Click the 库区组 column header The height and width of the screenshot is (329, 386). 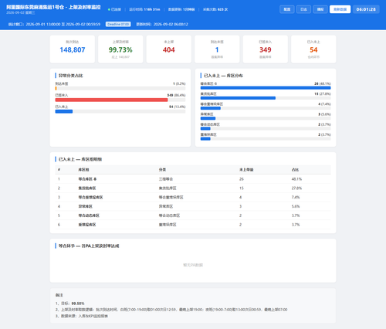click(x=83, y=170)
